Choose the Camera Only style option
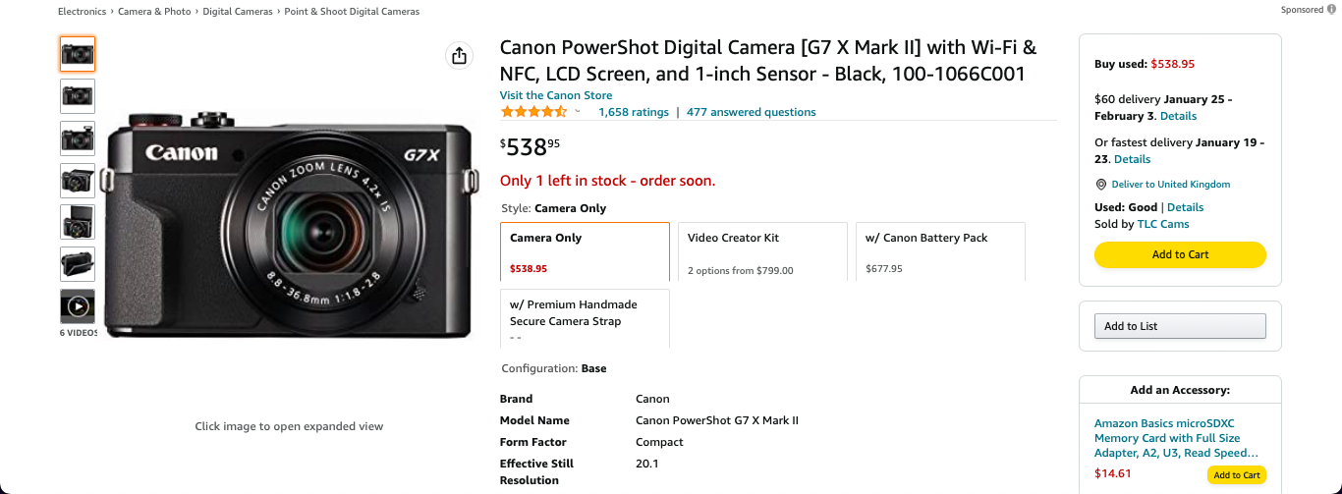This screenshot has height=494, width=1342. 586,251
